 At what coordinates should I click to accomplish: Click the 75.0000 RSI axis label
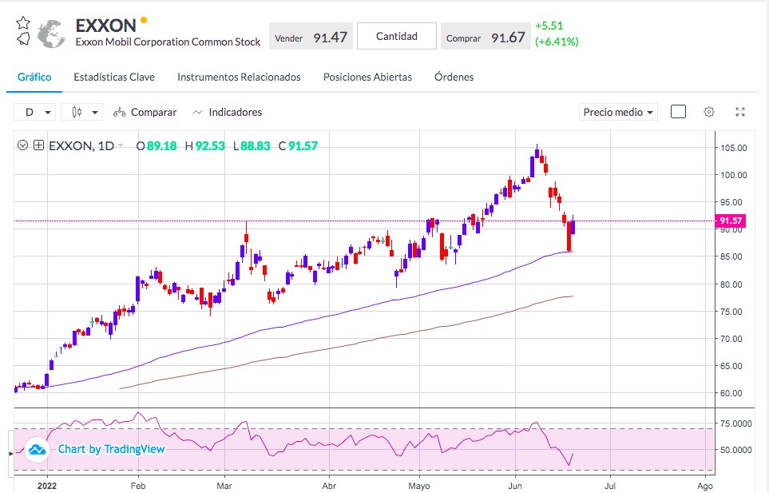(x=735, y=423)
